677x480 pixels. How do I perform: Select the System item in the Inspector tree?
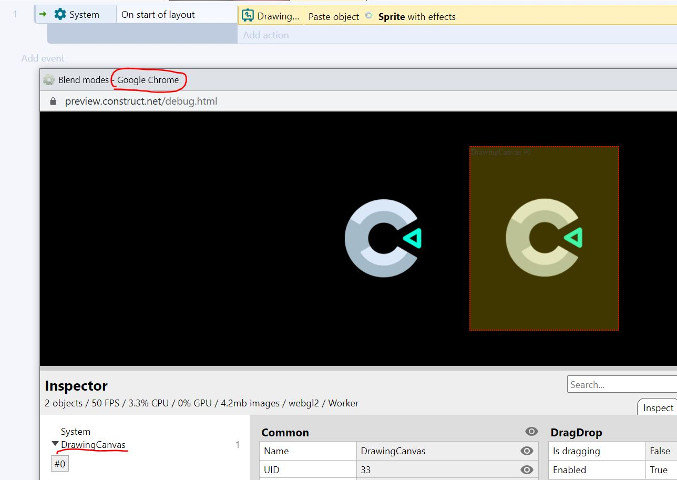coord(76,432)
